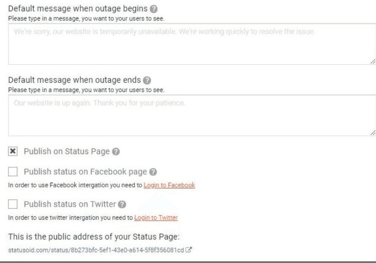Image resolution: width=376 pixels, height=263 pixels.
Task: Focus the outage ends message text area
Action: 192,116
